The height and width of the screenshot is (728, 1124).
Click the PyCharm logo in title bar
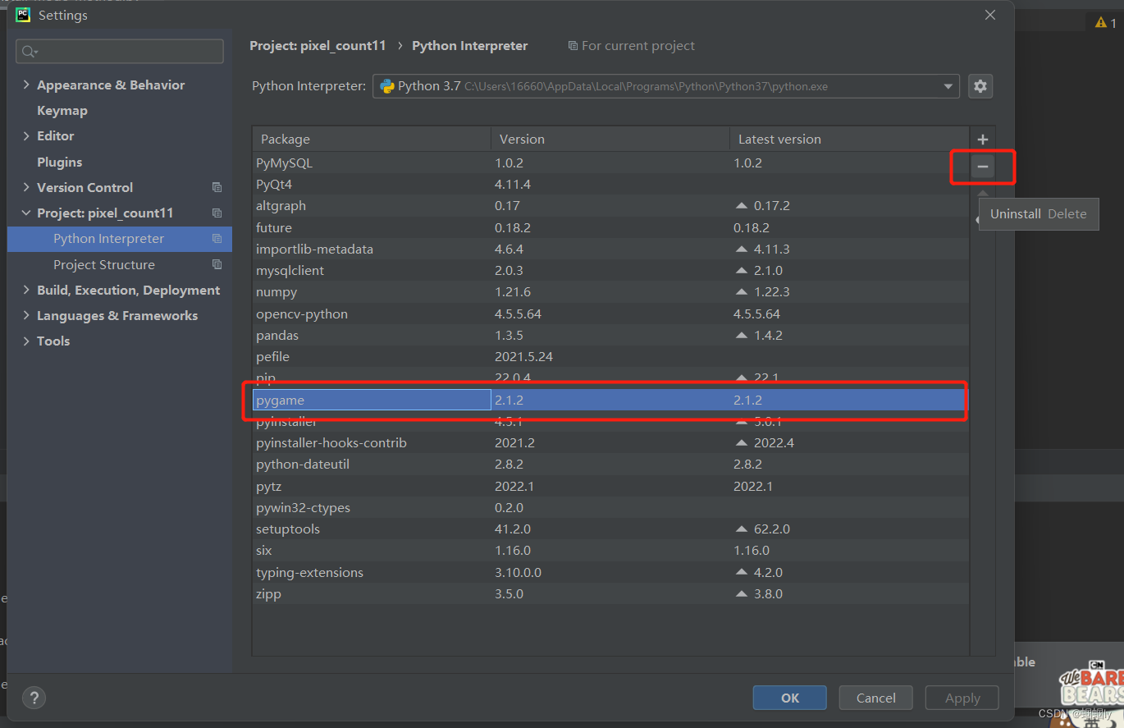point(23,14)
